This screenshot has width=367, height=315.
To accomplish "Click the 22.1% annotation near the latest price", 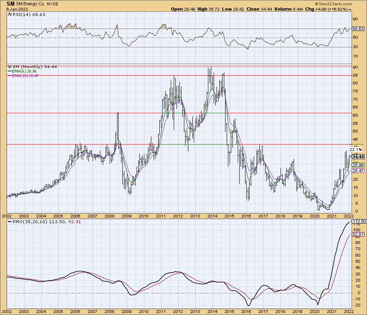I will (x=356, y=149).
